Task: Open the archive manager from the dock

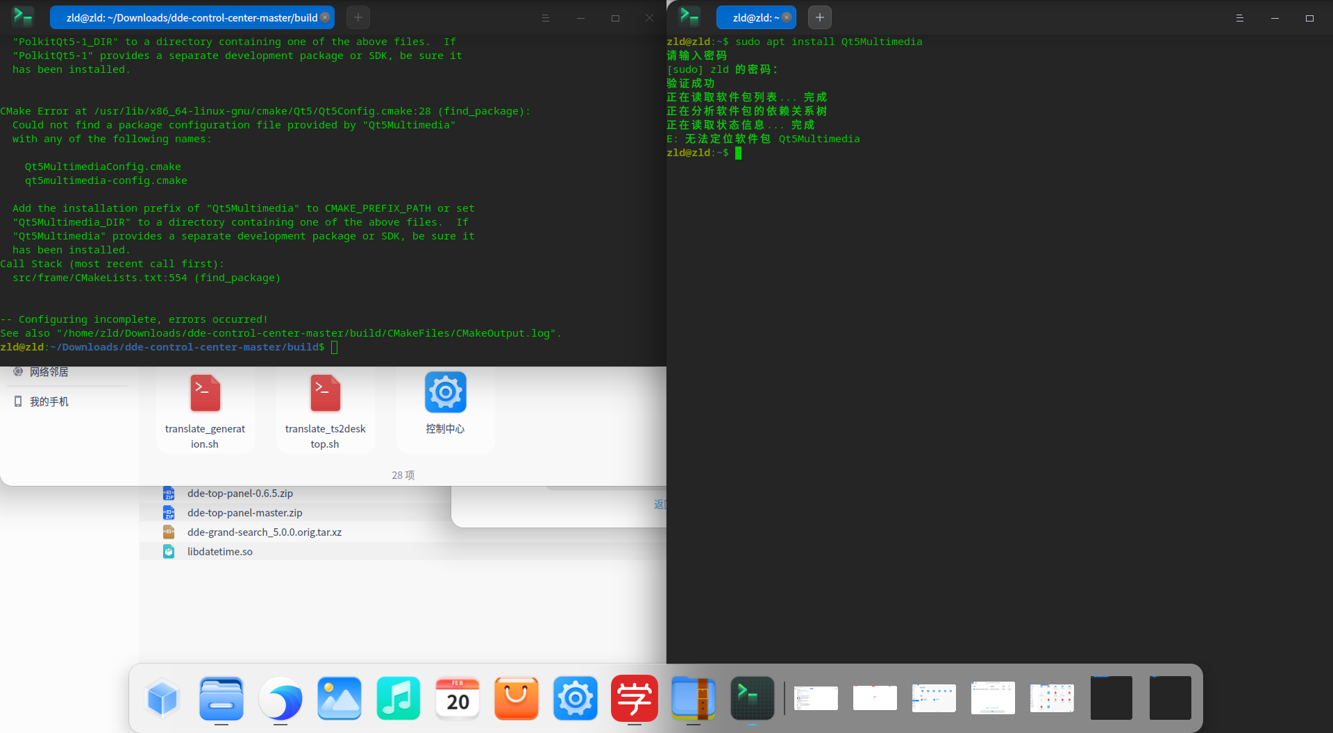Action: click(x=694, y=698)
